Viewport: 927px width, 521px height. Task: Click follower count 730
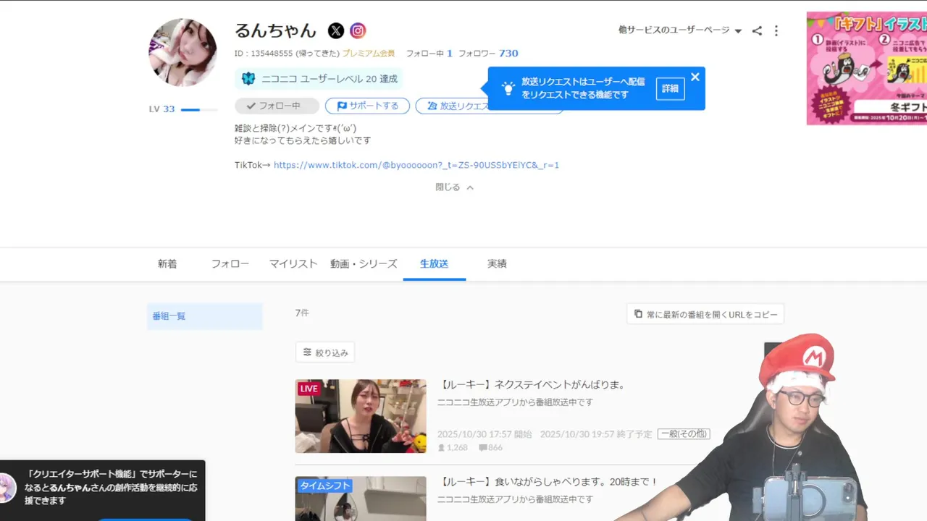pos(508,54)
